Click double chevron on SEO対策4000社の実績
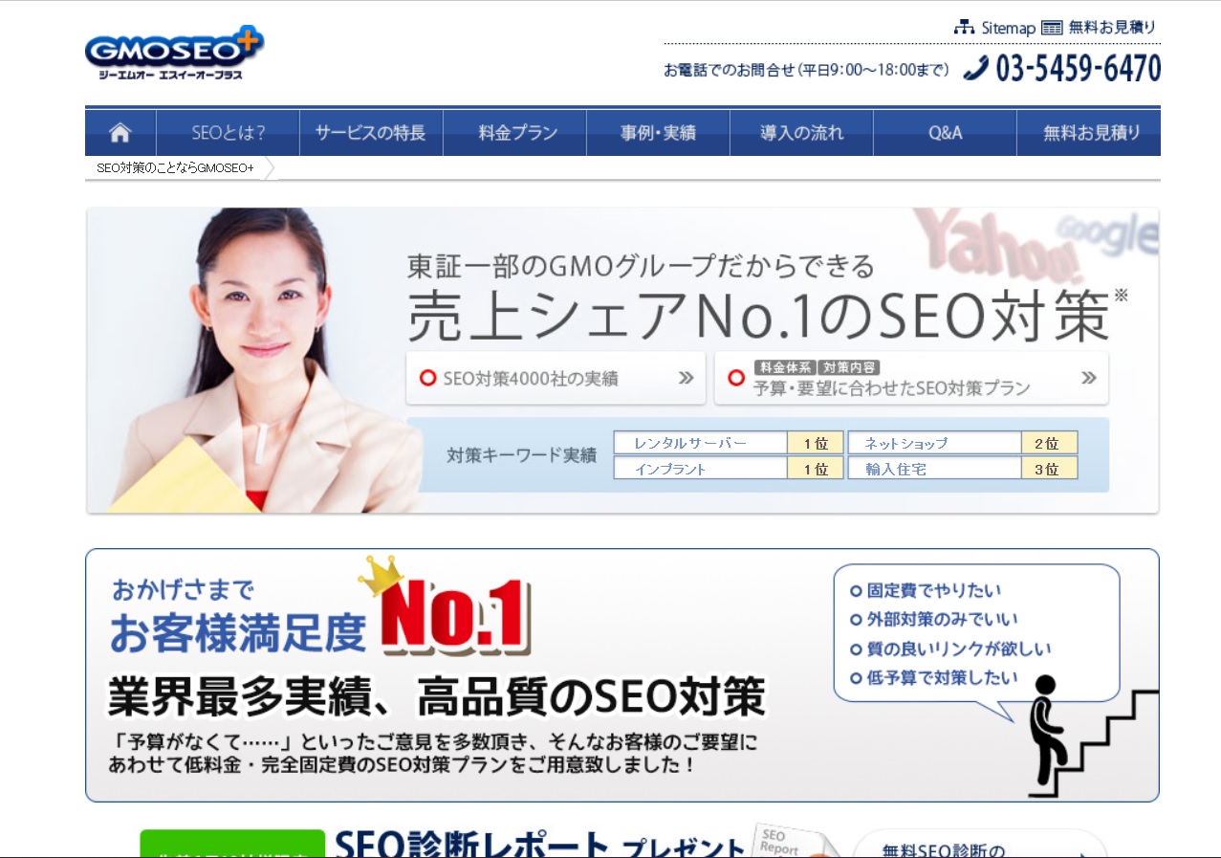This screenshot has height=858, width=1221. (x=686, y=378)
